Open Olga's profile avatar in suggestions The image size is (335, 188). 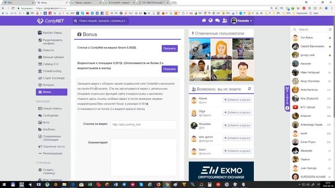pos(194,113)
